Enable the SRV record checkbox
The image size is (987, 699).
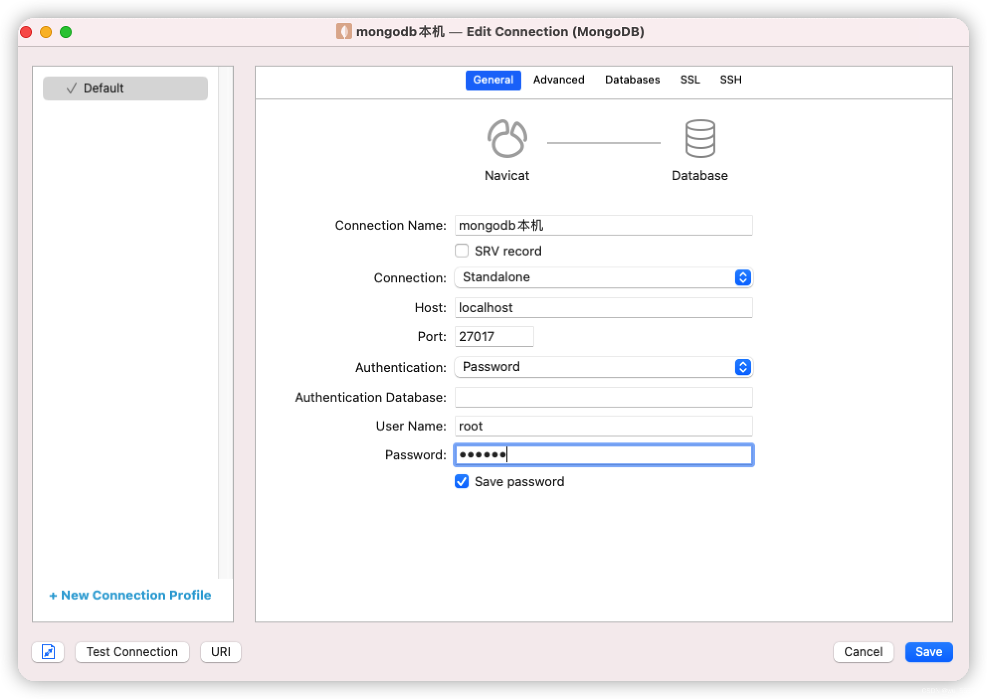coord(462,251)
